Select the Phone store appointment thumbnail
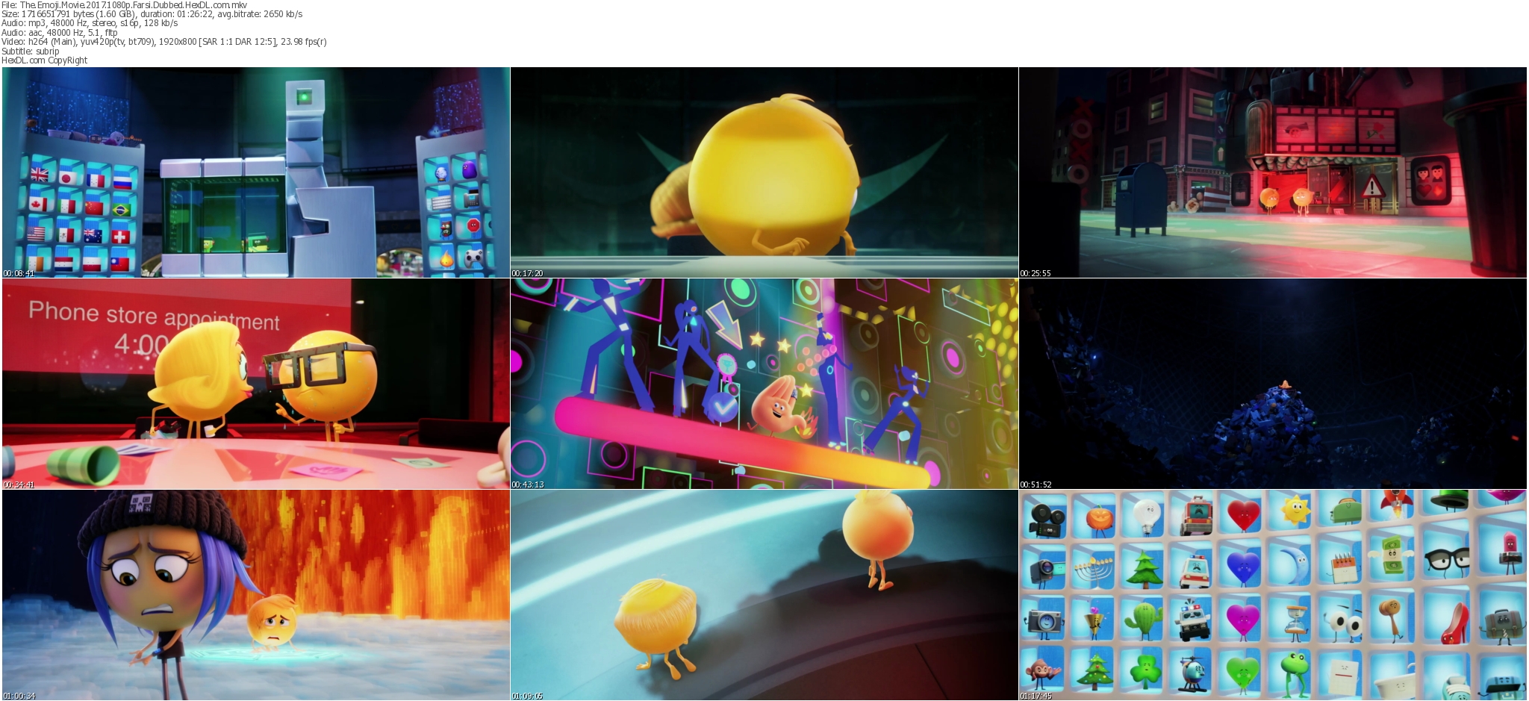 tap(255, 384)
